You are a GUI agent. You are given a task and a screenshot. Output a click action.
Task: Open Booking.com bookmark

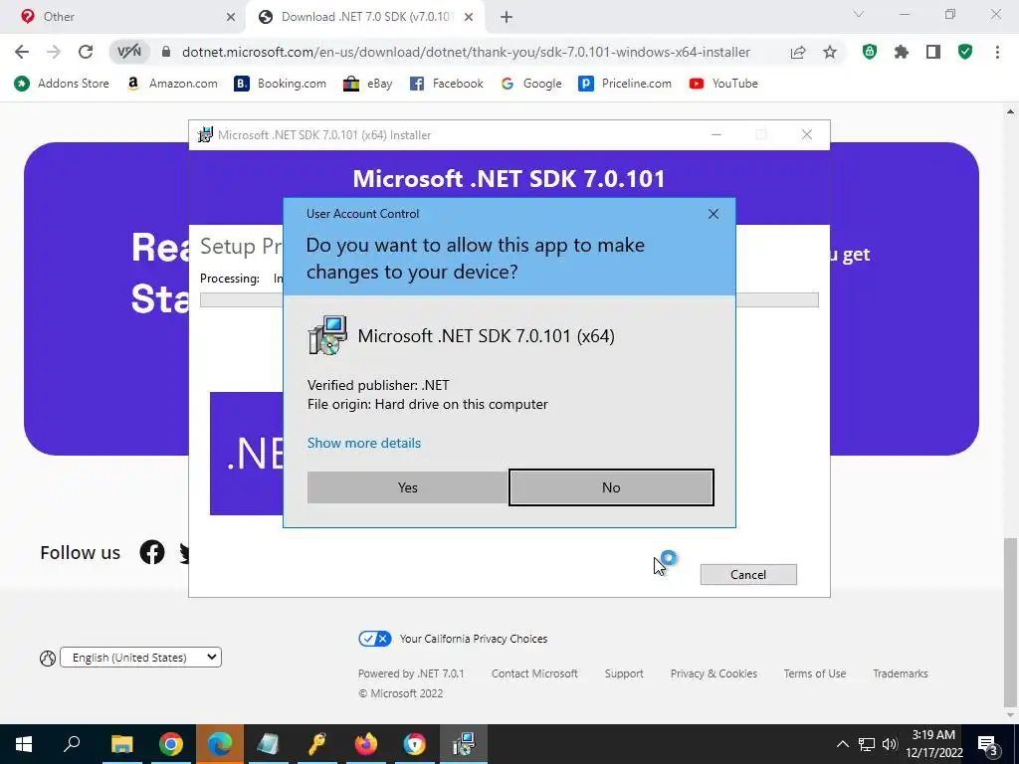[280, 84]
